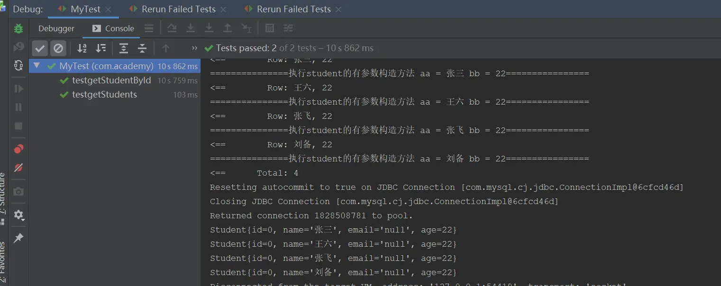Sort tests by duration
The width and height of the screenshot is (721, 286).
point(100,48)
